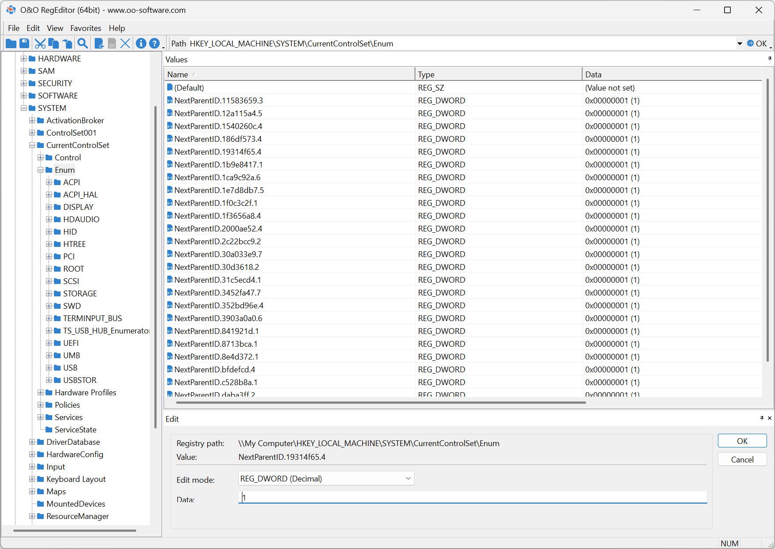Expand the USBSTOR tree node
This screenshot has height=549, width=775.
coord(49,380)
